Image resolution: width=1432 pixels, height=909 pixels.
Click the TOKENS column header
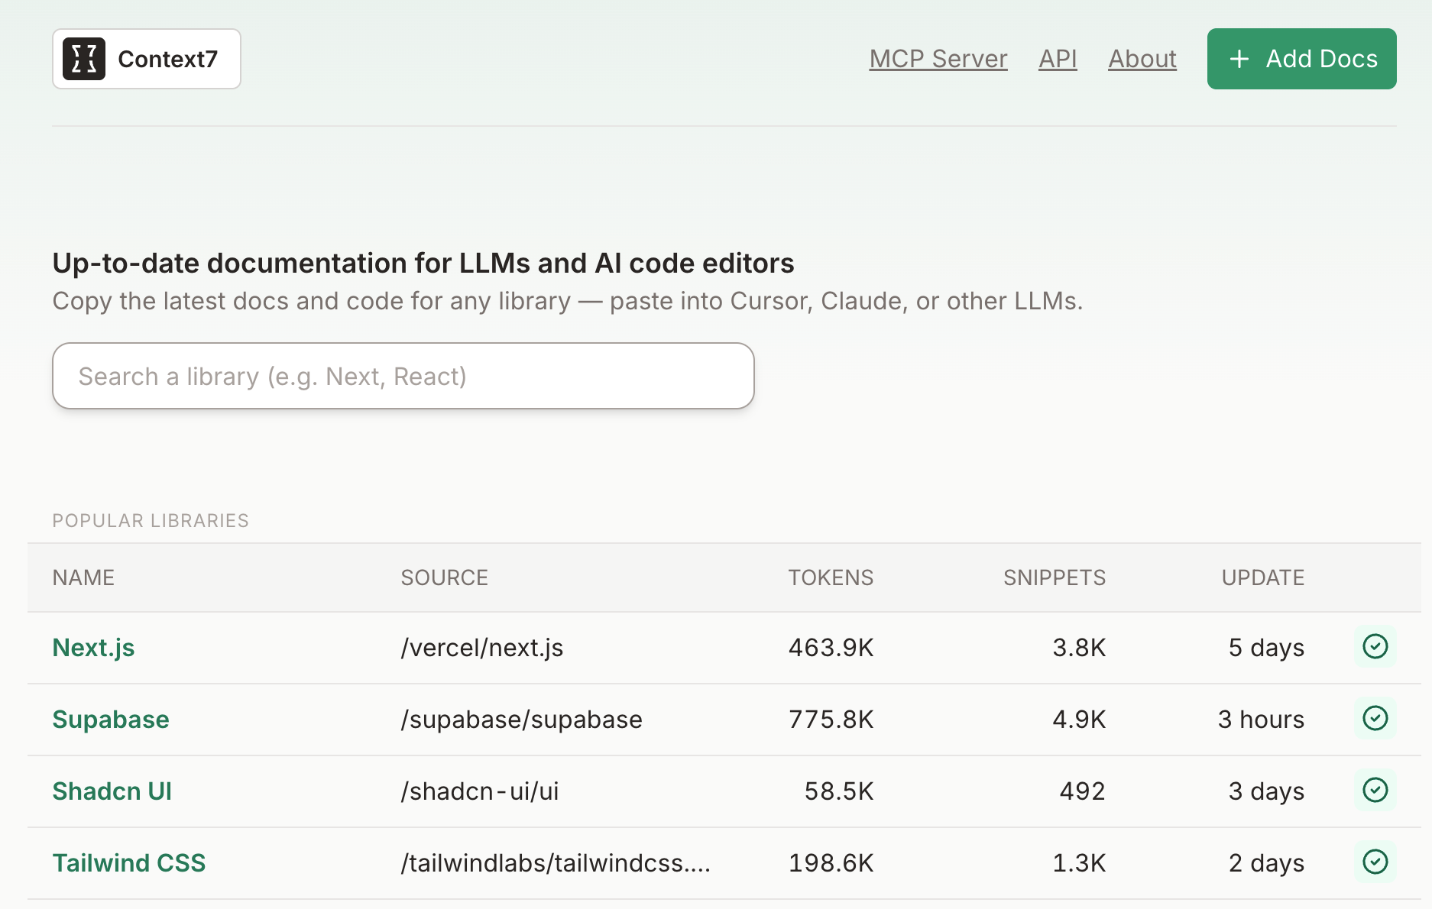(831, 577)
